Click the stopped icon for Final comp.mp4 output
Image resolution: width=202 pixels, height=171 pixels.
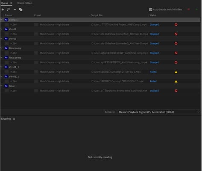(176, 53)
